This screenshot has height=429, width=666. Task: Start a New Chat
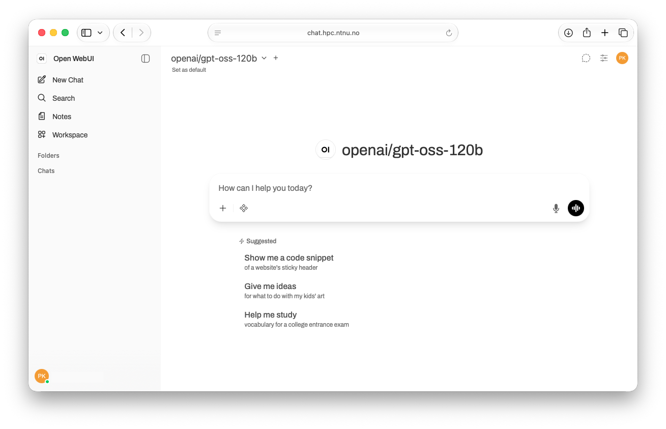(94, 80)
